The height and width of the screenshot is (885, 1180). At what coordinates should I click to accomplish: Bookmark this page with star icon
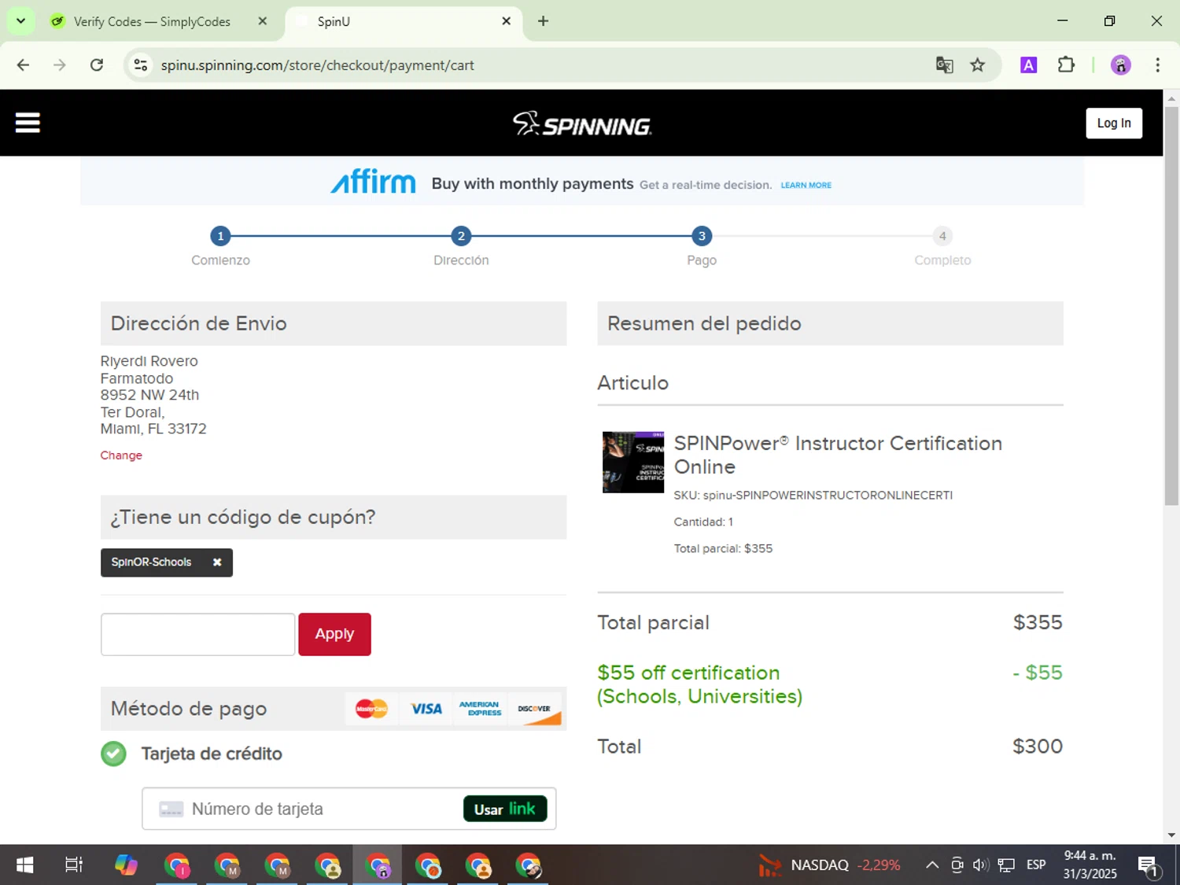pyautogui.click(x=978, y=65)
